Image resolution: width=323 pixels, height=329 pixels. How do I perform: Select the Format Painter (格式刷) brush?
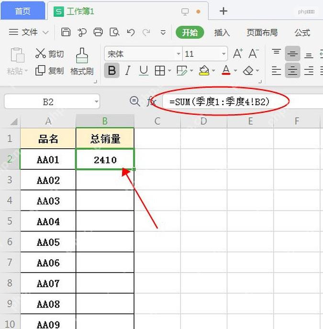click(82, 62)
